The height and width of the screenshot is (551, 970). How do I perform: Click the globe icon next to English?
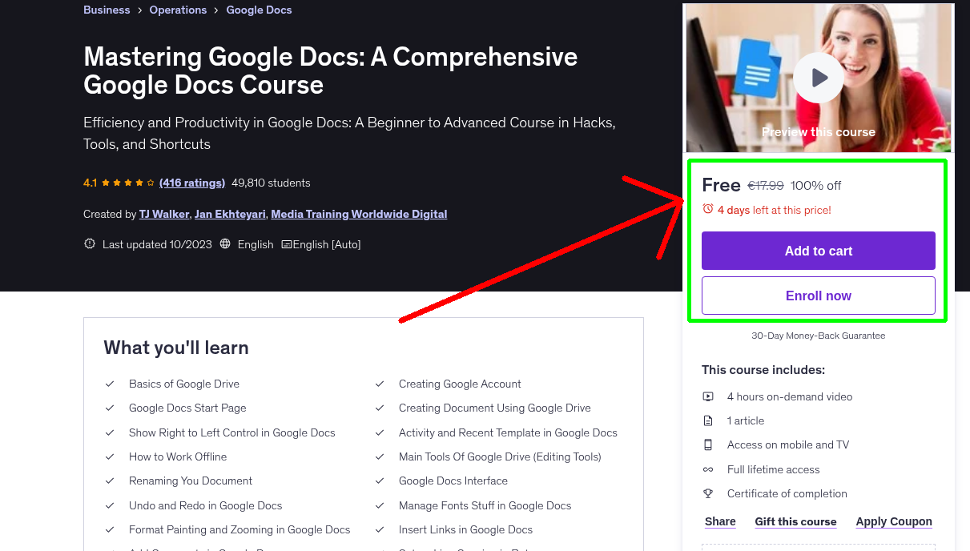[x=224, y=243]
